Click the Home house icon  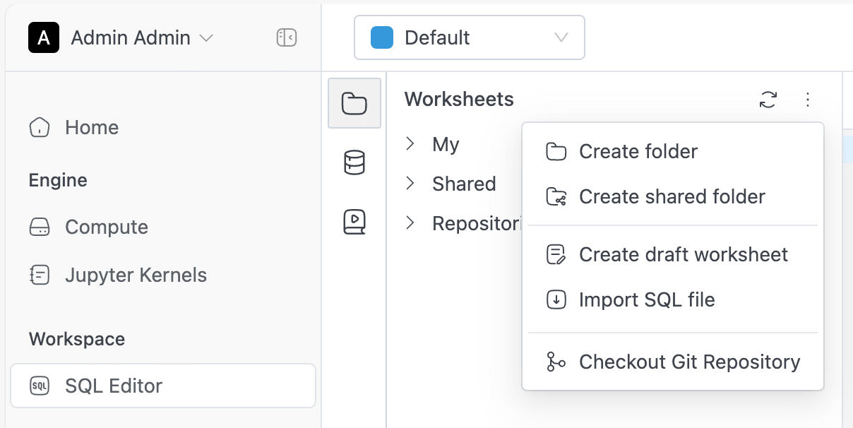(40, 127)
